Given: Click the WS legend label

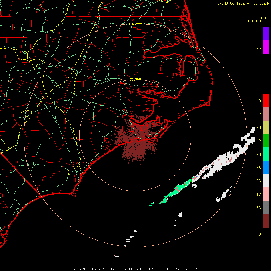Looking at the screenshot, I should (258, 167).
